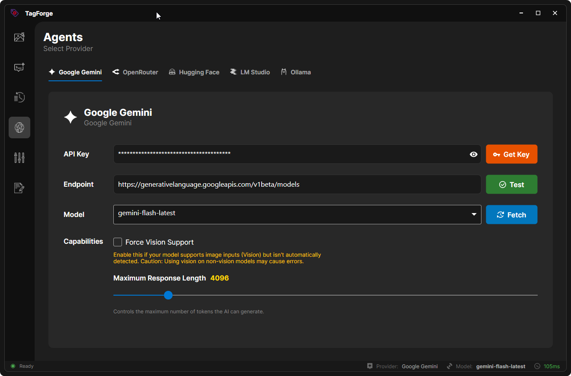The image size is (571, 376).
Task: Click into the Endpoint URL field
Action: (297, 185)
